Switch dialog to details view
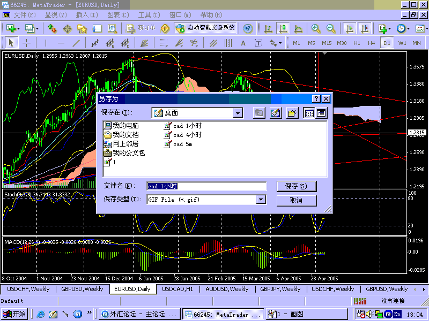429x321 pixels. point(321,113)
